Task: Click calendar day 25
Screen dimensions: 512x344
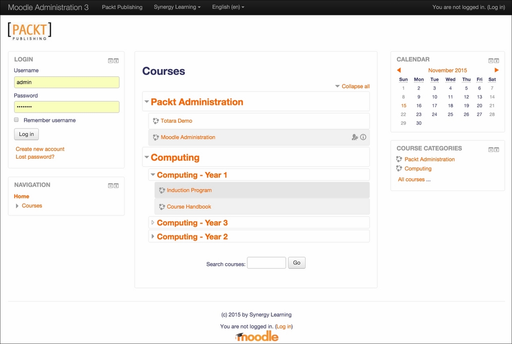Action: [x=450, y=115]
